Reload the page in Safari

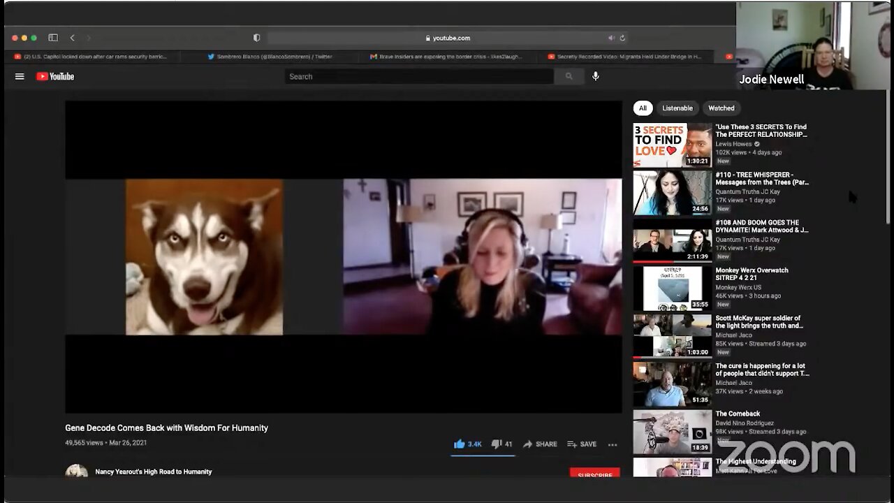622,38
